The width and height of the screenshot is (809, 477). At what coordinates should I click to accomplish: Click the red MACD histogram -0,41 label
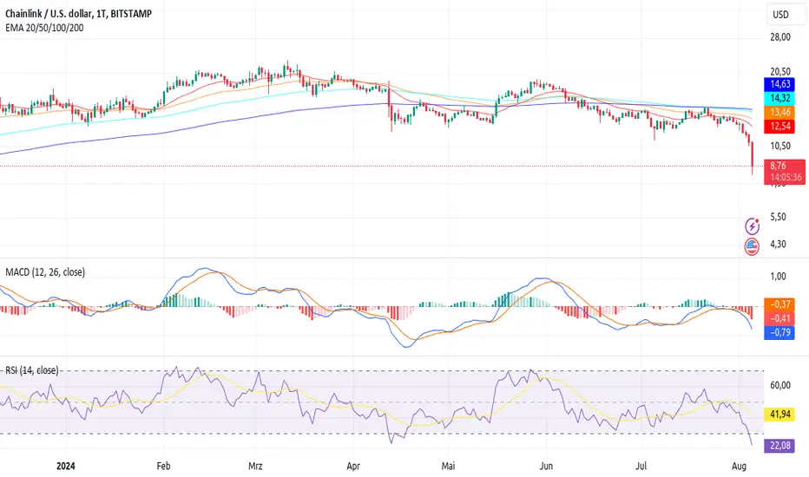click(x=779, y=318)
